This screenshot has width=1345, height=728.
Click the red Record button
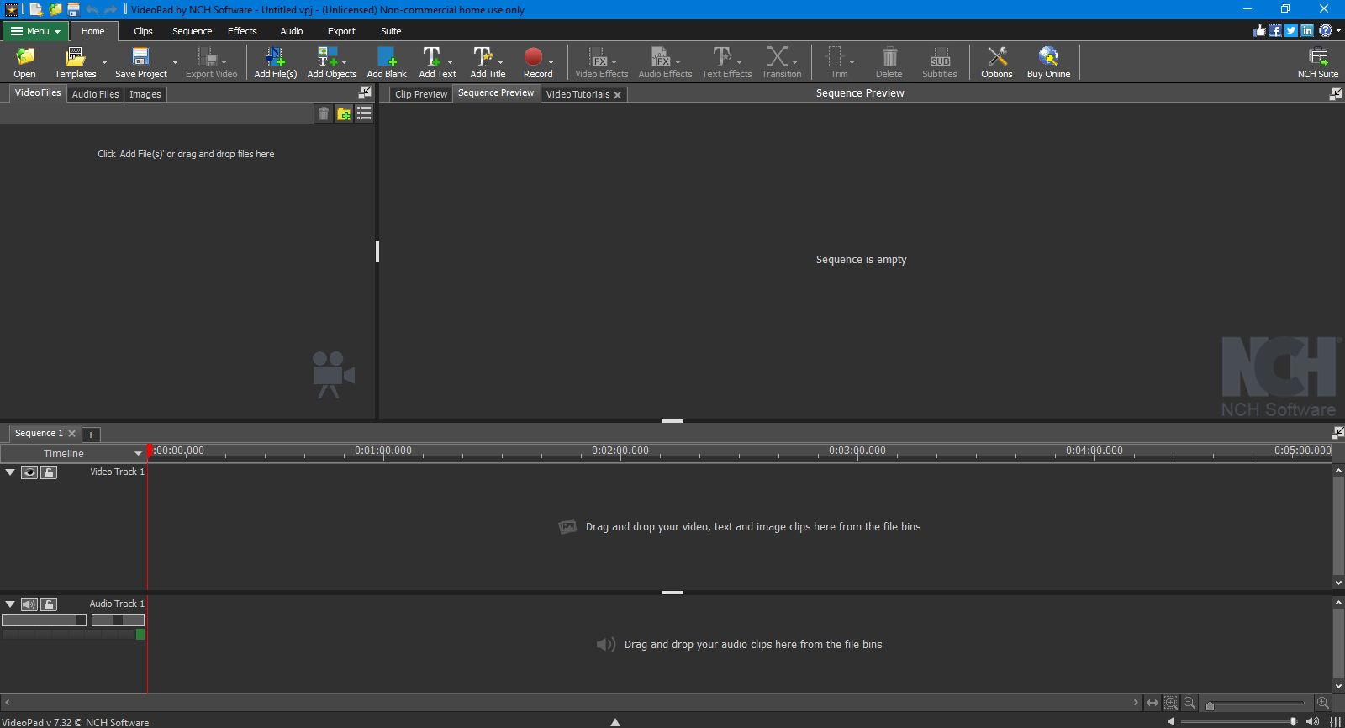tap(533, 56)
